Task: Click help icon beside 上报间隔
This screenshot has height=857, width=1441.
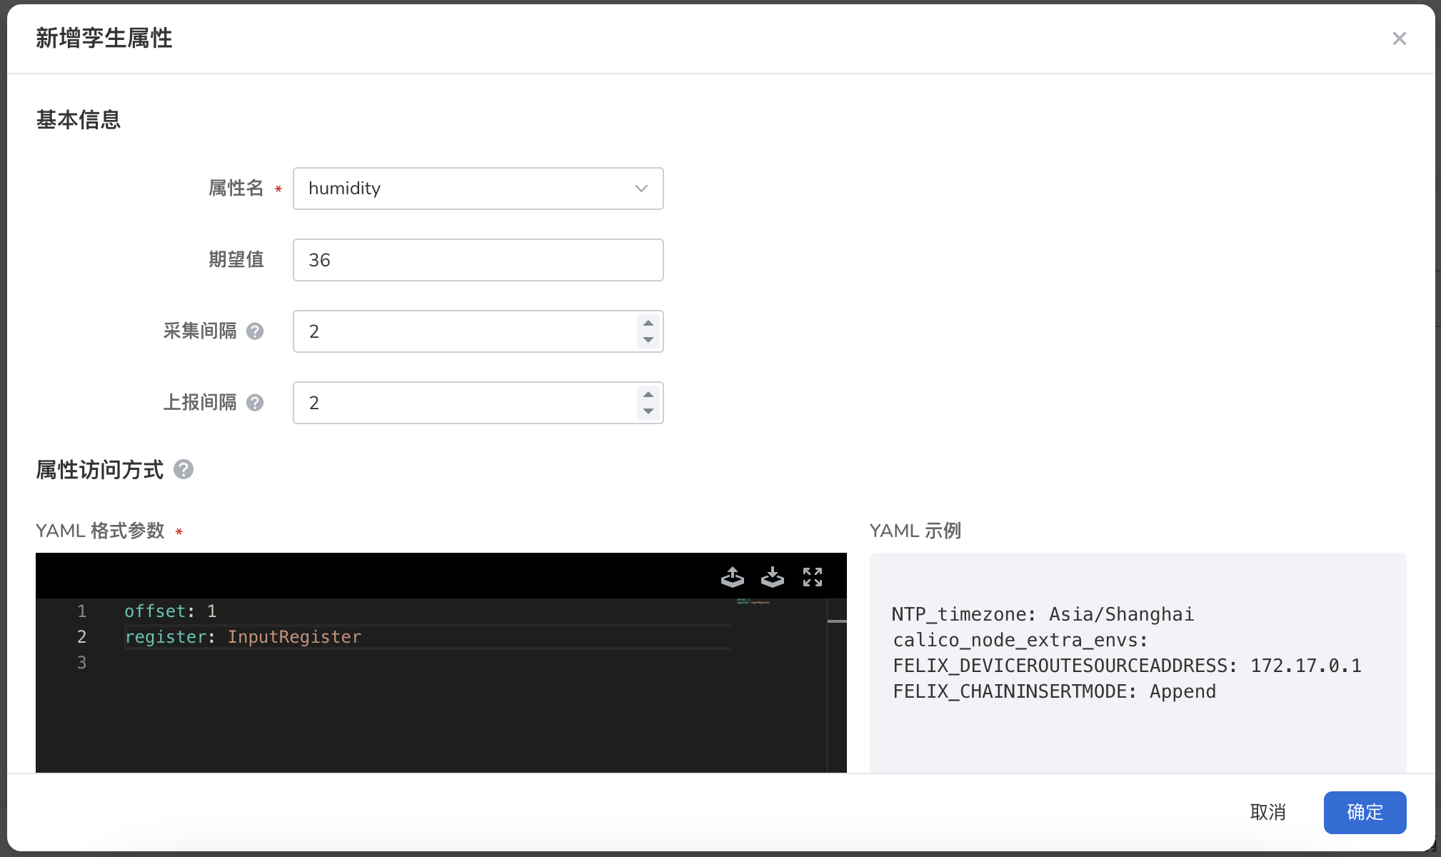Action: [255, 403]
